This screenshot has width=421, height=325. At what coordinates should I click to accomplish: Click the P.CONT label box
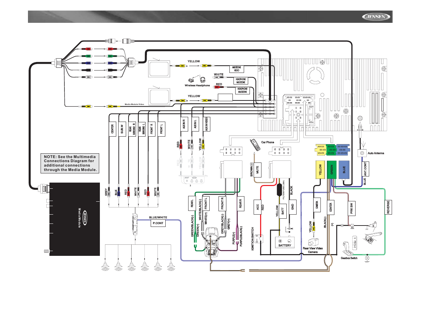point(158,223)
